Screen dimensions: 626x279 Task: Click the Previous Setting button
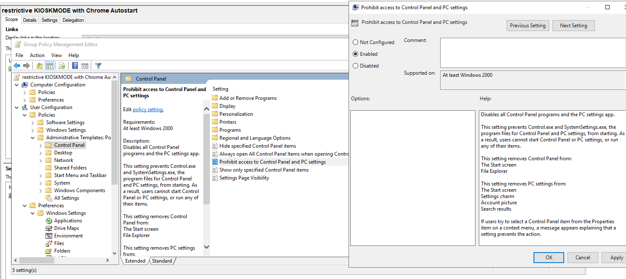coord(528,26)
